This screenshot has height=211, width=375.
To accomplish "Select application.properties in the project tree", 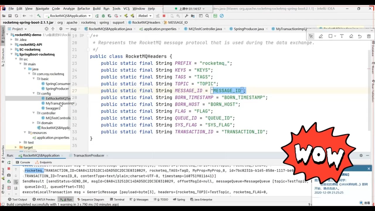I will pos(53,137).
